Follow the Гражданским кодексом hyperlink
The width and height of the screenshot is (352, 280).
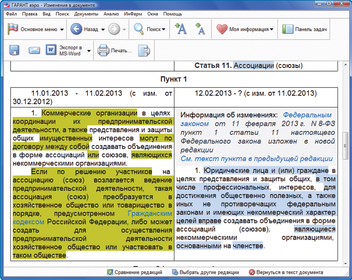click(x=150, y=214)
